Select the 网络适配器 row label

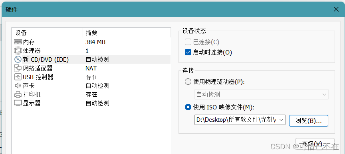coord(38,68)
